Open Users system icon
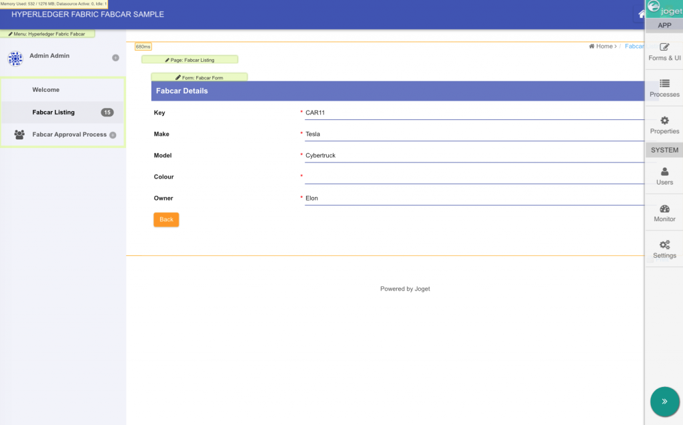This screenshot has width=683, height=425. [x=664, y=172]
